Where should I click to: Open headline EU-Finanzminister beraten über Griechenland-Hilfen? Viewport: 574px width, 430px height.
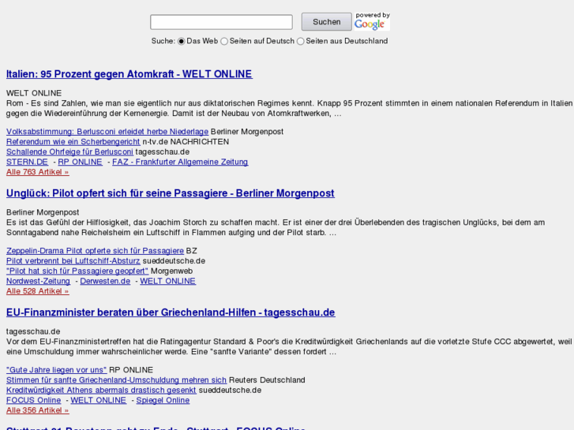171,312
